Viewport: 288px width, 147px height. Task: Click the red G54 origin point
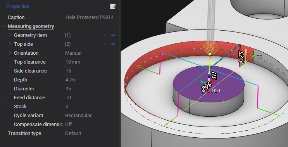coord(209,91)
